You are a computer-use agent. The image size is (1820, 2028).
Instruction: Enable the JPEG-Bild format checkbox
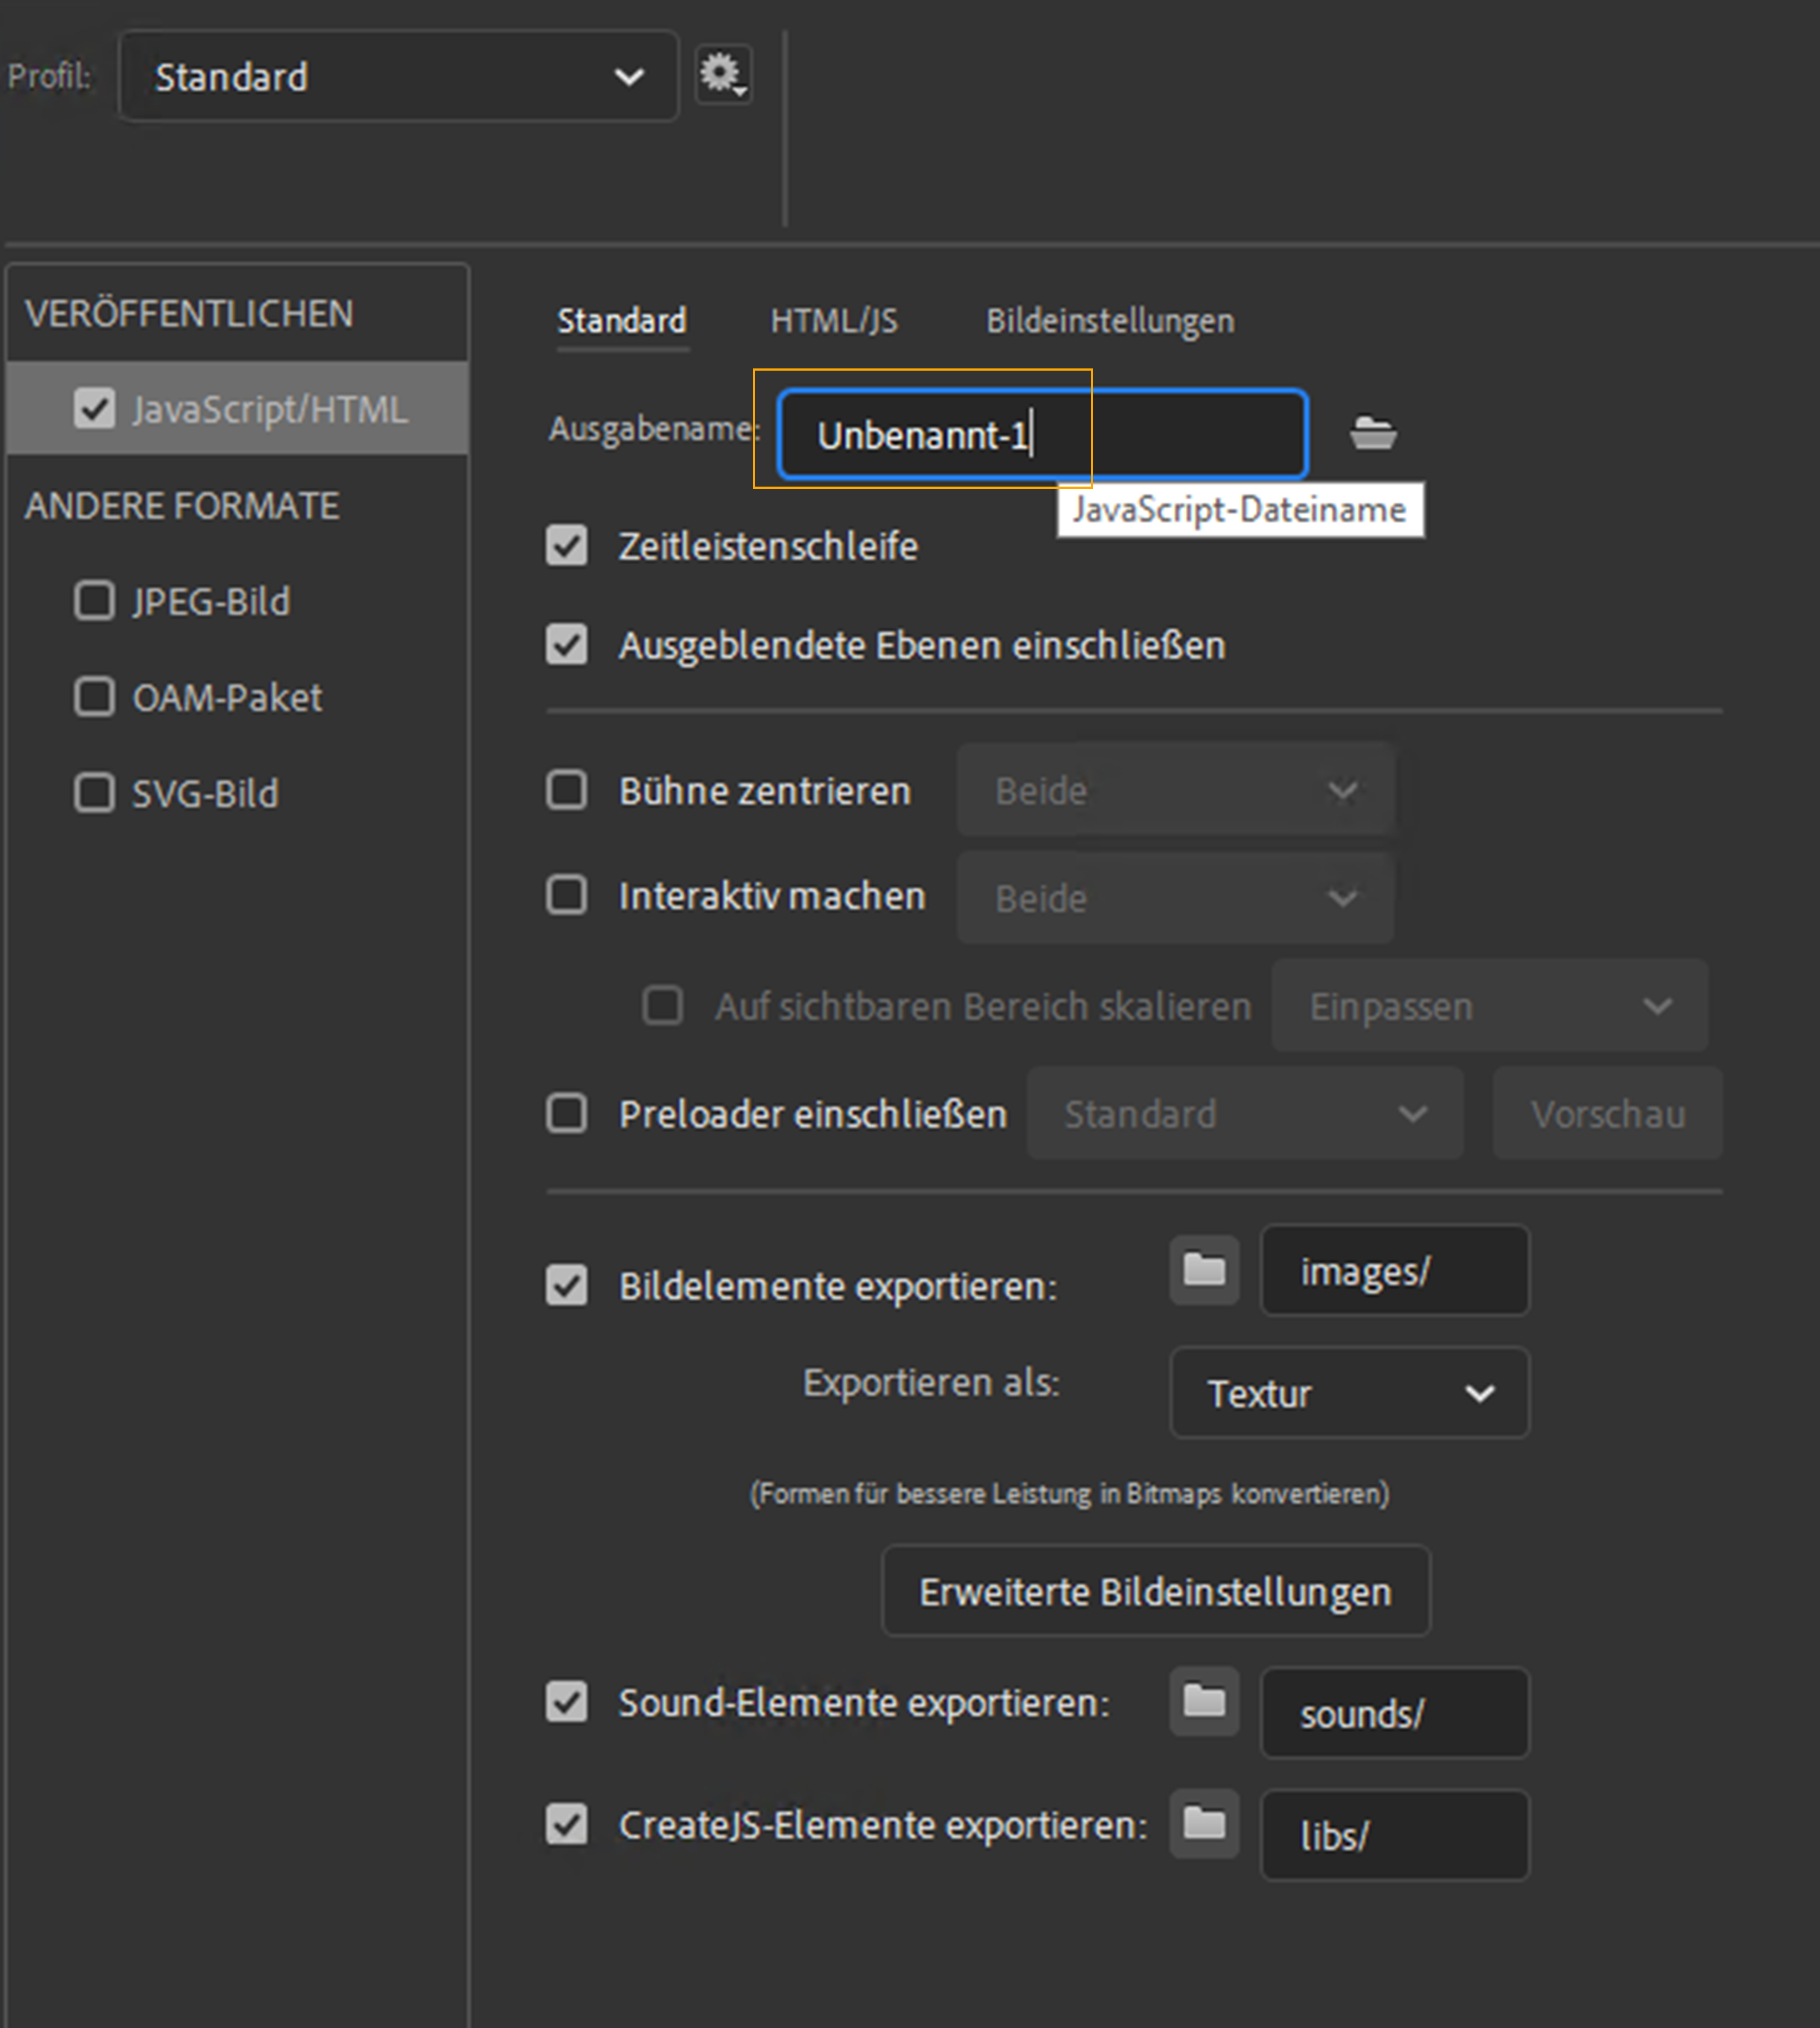click(95, 601)
